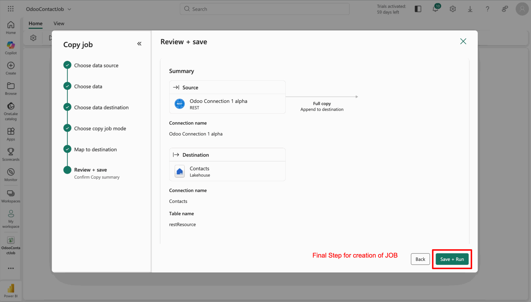Go to Choose data source step
Screen dimensions: 531x302
point(96,66)
